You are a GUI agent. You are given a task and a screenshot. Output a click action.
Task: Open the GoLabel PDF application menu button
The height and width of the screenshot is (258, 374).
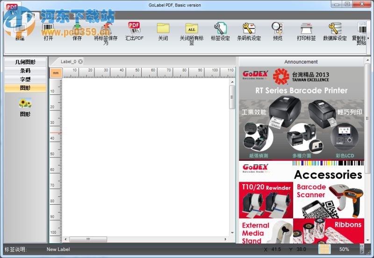click(x=13, y=9)
